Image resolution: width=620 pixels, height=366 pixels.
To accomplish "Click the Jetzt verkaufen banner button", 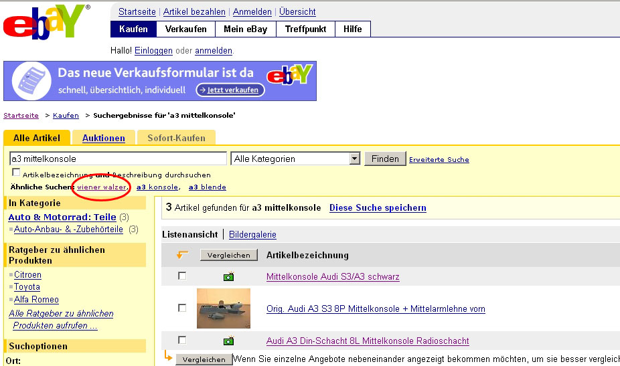I will point(230,90).
